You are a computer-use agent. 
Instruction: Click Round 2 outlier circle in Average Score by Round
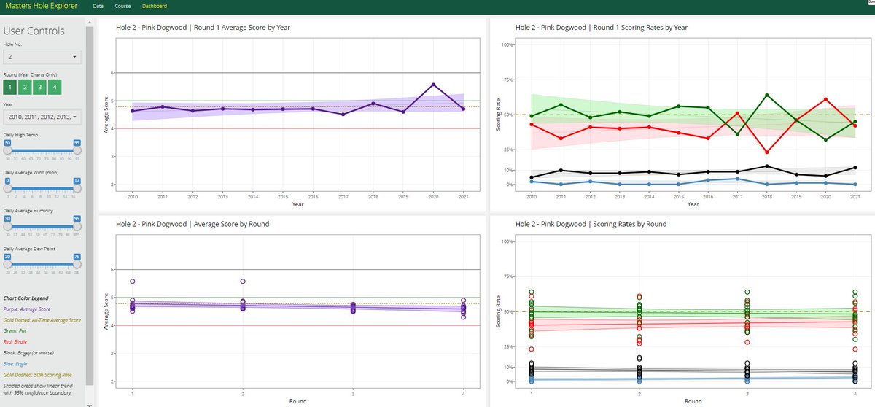(243, 281)
